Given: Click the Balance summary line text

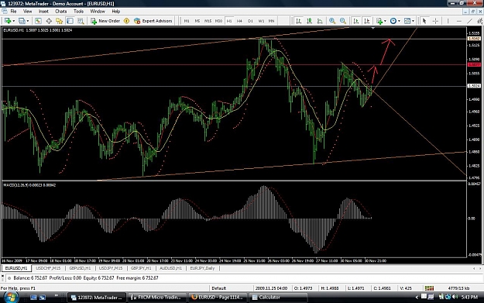Looking at the screenshot, I should tap(86, 278).
